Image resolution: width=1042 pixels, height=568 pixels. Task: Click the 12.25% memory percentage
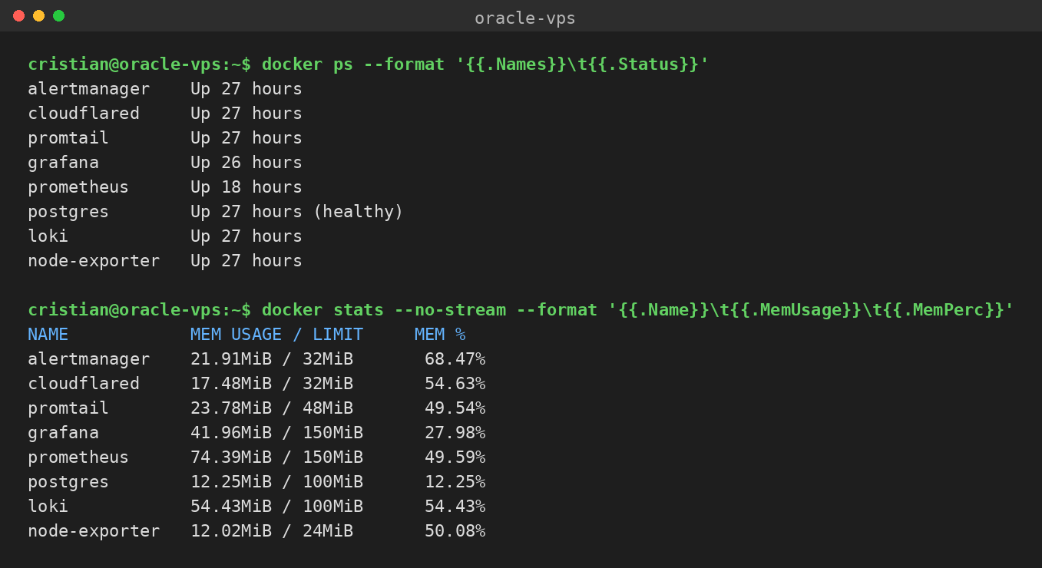click(455, 482)
